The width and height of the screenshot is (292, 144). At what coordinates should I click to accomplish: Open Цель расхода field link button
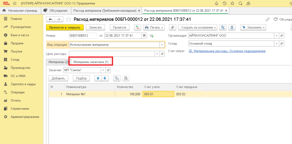(162, 54)
